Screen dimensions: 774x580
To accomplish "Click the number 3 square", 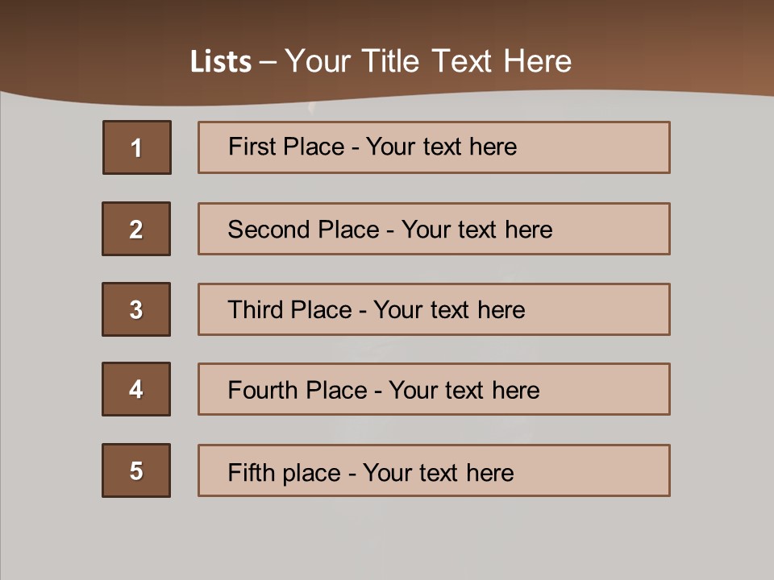I will (x=136, y=309).
